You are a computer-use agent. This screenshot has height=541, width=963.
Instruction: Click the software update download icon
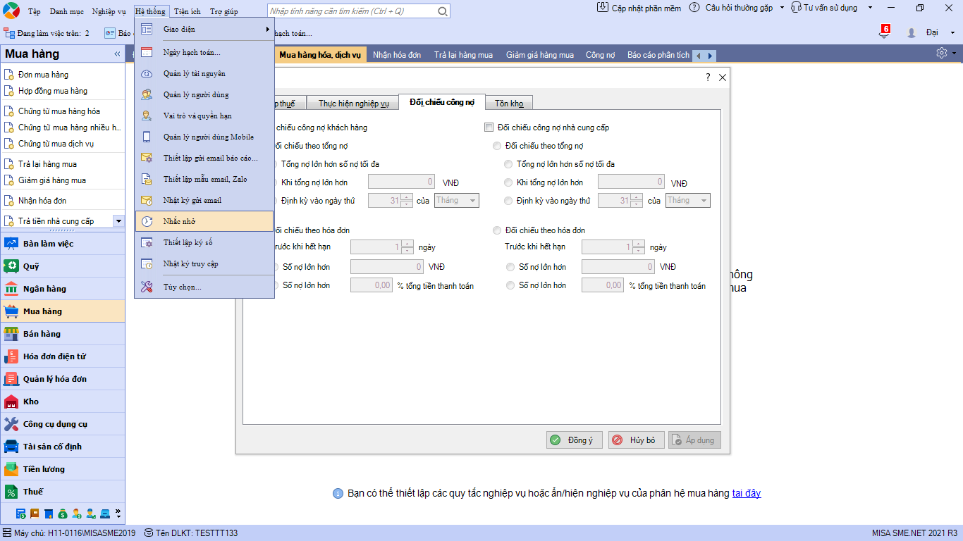pyautogui.click(x=603, y=8)
